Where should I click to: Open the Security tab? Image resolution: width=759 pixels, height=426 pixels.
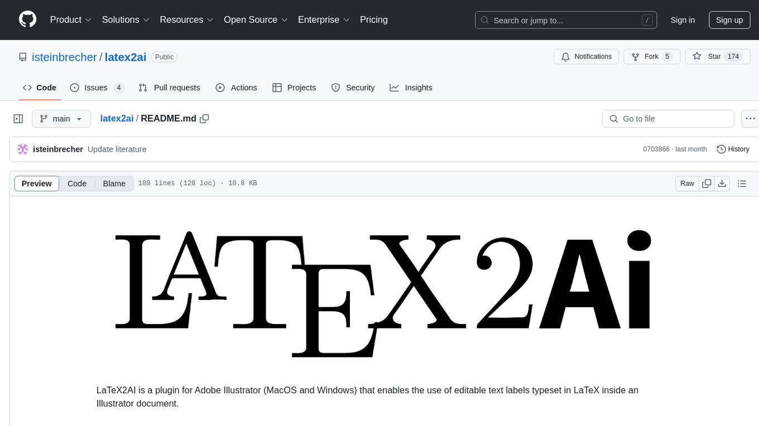click(x=353, y=88)
